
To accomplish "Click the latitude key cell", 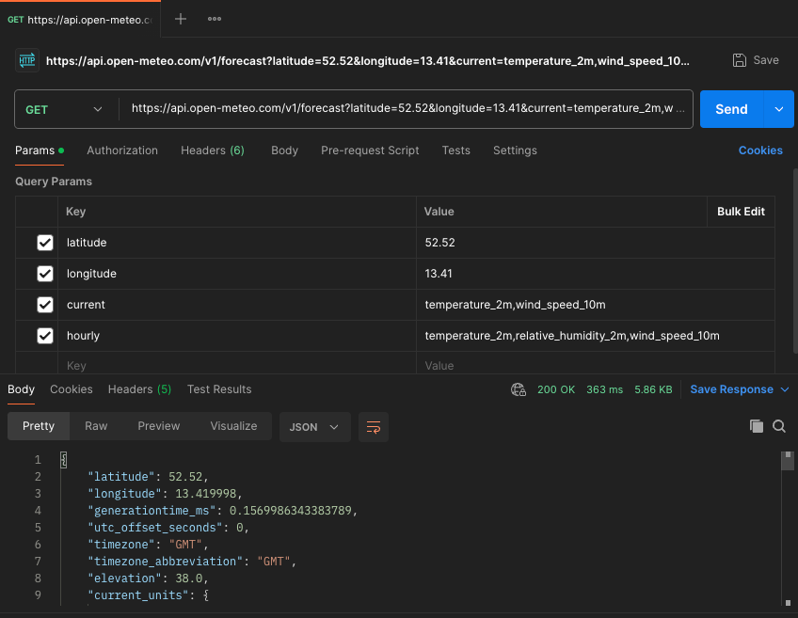I will 236,243.
